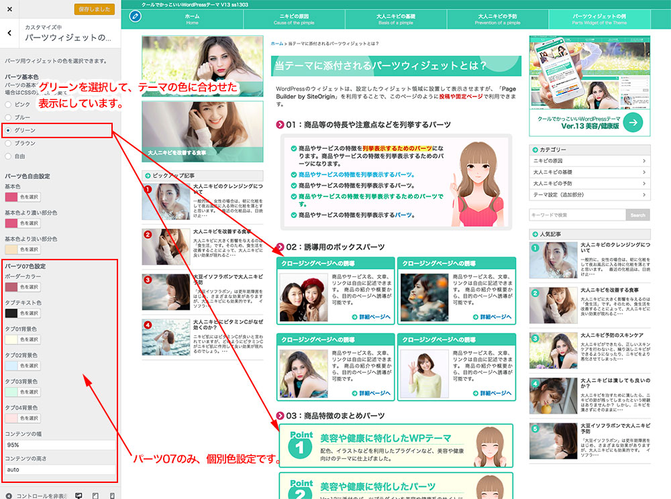The width and height of the screenshot is (671, 499).
Task: Pick the タブ03背景色 swatch
Action: pos(11,392)
